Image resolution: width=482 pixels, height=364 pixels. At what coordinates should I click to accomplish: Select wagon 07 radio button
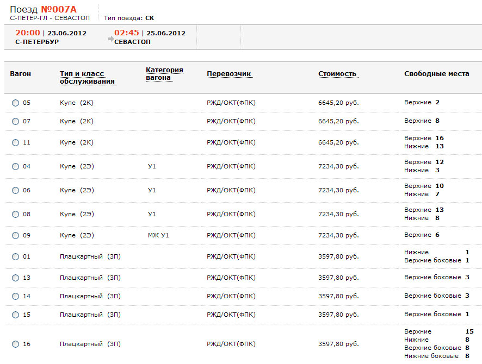pos(15,121)
